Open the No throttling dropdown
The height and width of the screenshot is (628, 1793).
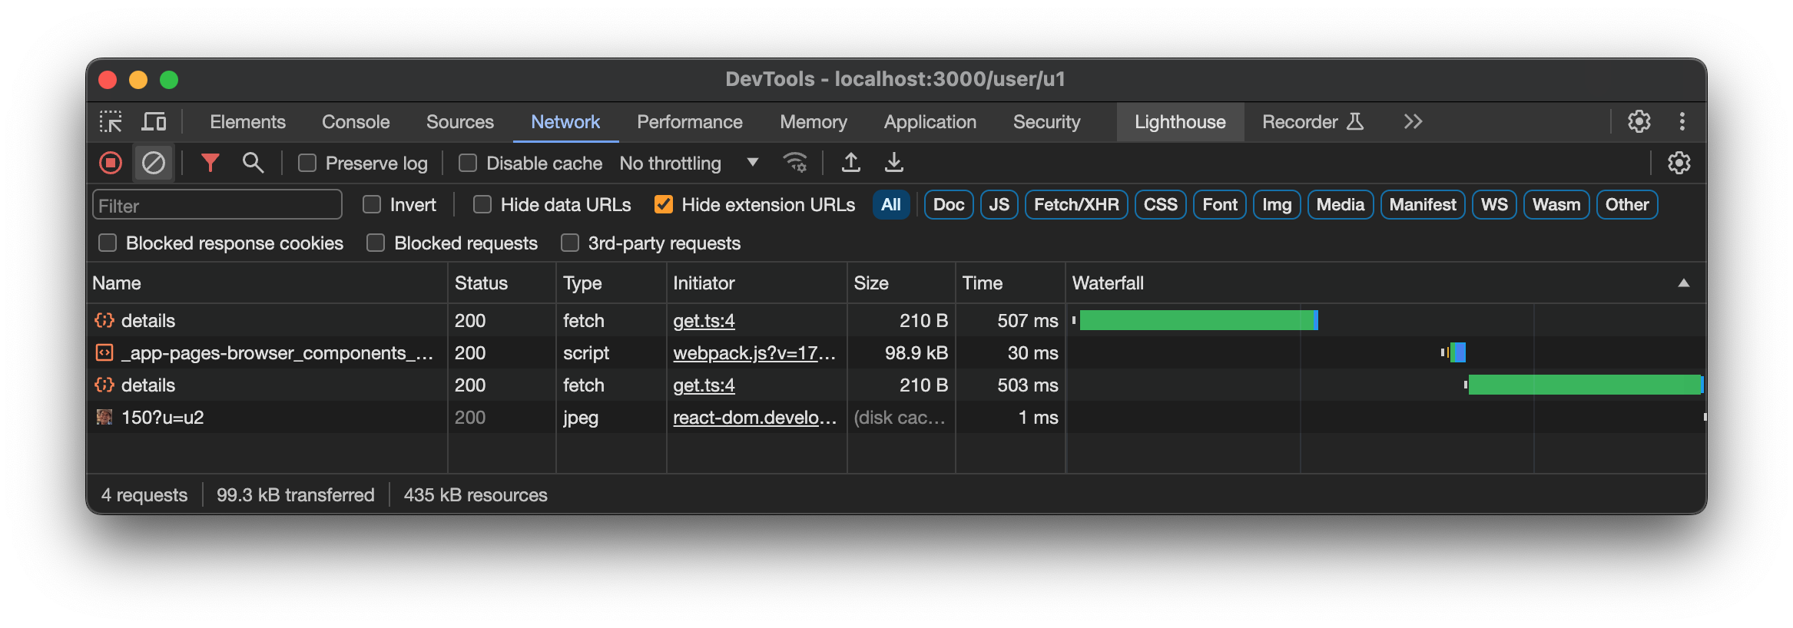coord(688,164)
